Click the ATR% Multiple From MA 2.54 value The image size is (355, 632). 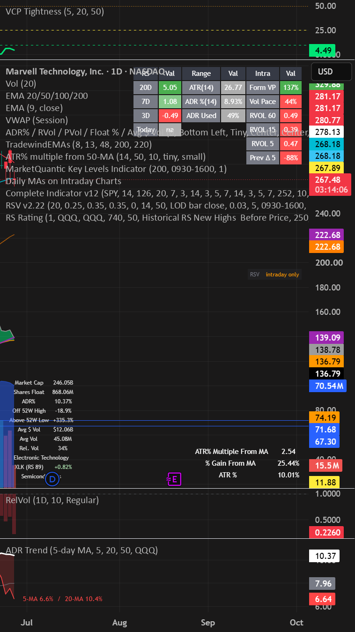point(288,452)
